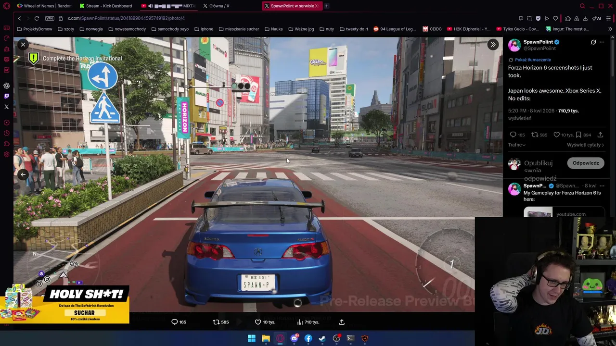Open 94 League of Legends bookmark

(x=395, y=29)
